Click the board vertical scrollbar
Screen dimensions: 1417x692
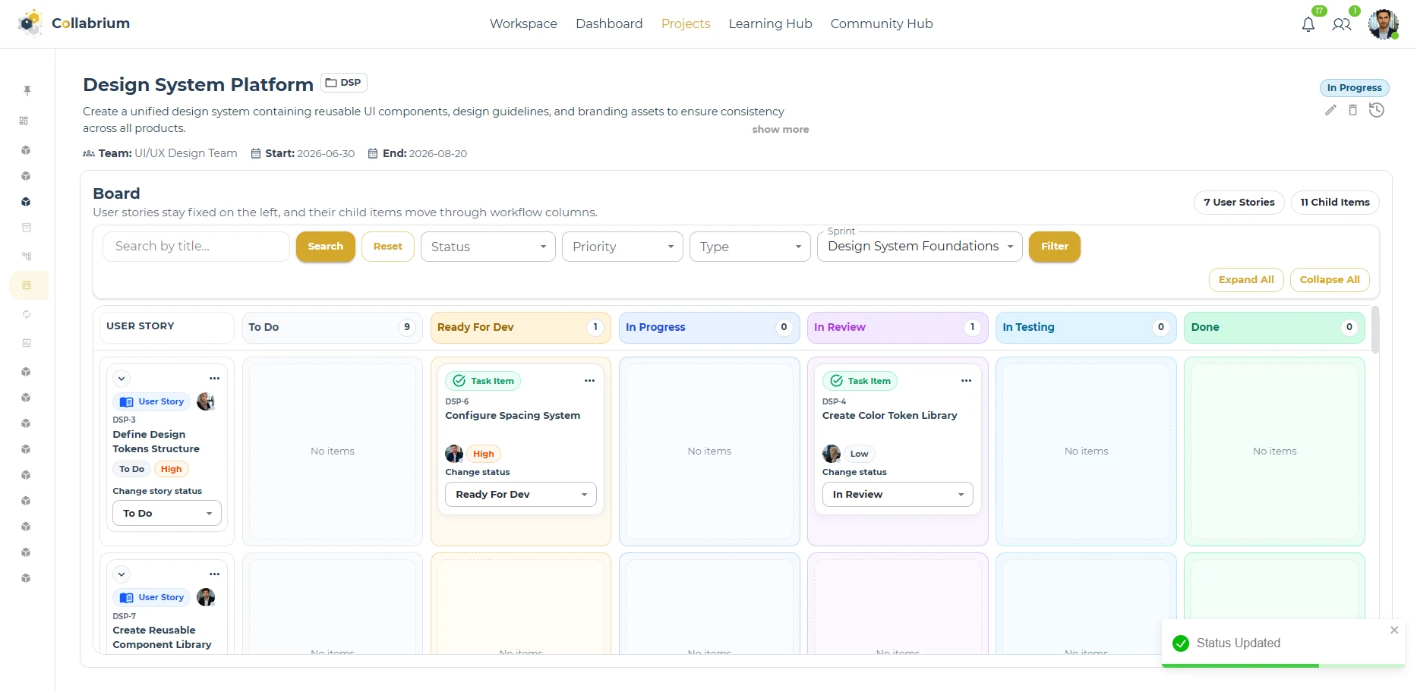[1375, 329]
